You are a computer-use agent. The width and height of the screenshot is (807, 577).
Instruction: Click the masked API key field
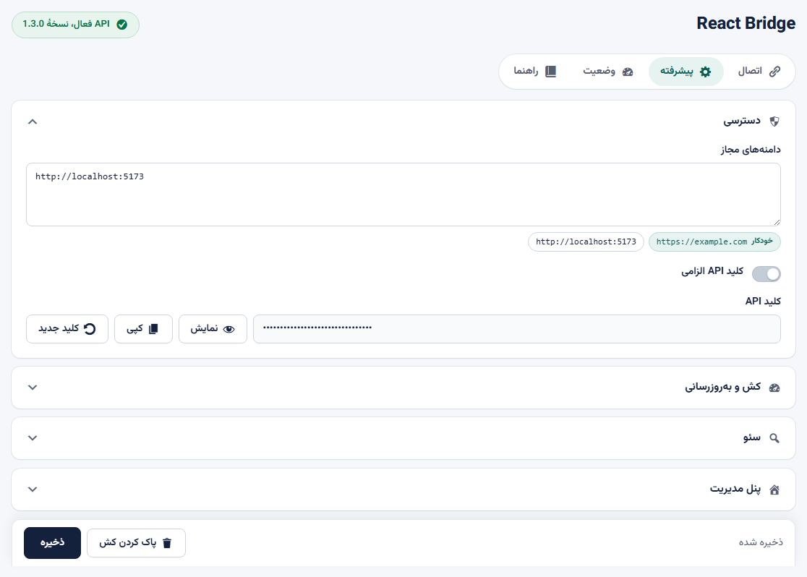pyautogui.click(x=517, y=329)
